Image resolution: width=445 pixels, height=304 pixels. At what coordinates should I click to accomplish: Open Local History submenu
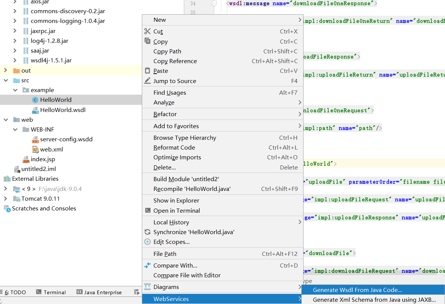(x=223, y=222)
